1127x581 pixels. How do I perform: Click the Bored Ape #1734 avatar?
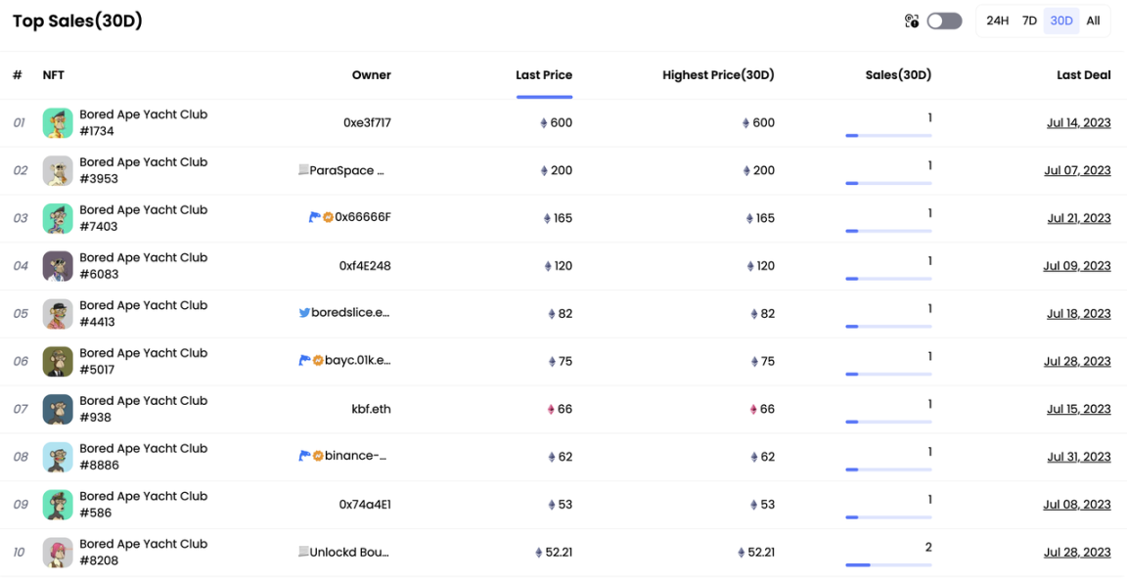click(x=58, y=123)
